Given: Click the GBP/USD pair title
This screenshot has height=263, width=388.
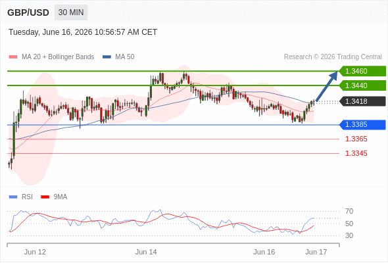Looking at the screenshot, I should pos(28,12).
